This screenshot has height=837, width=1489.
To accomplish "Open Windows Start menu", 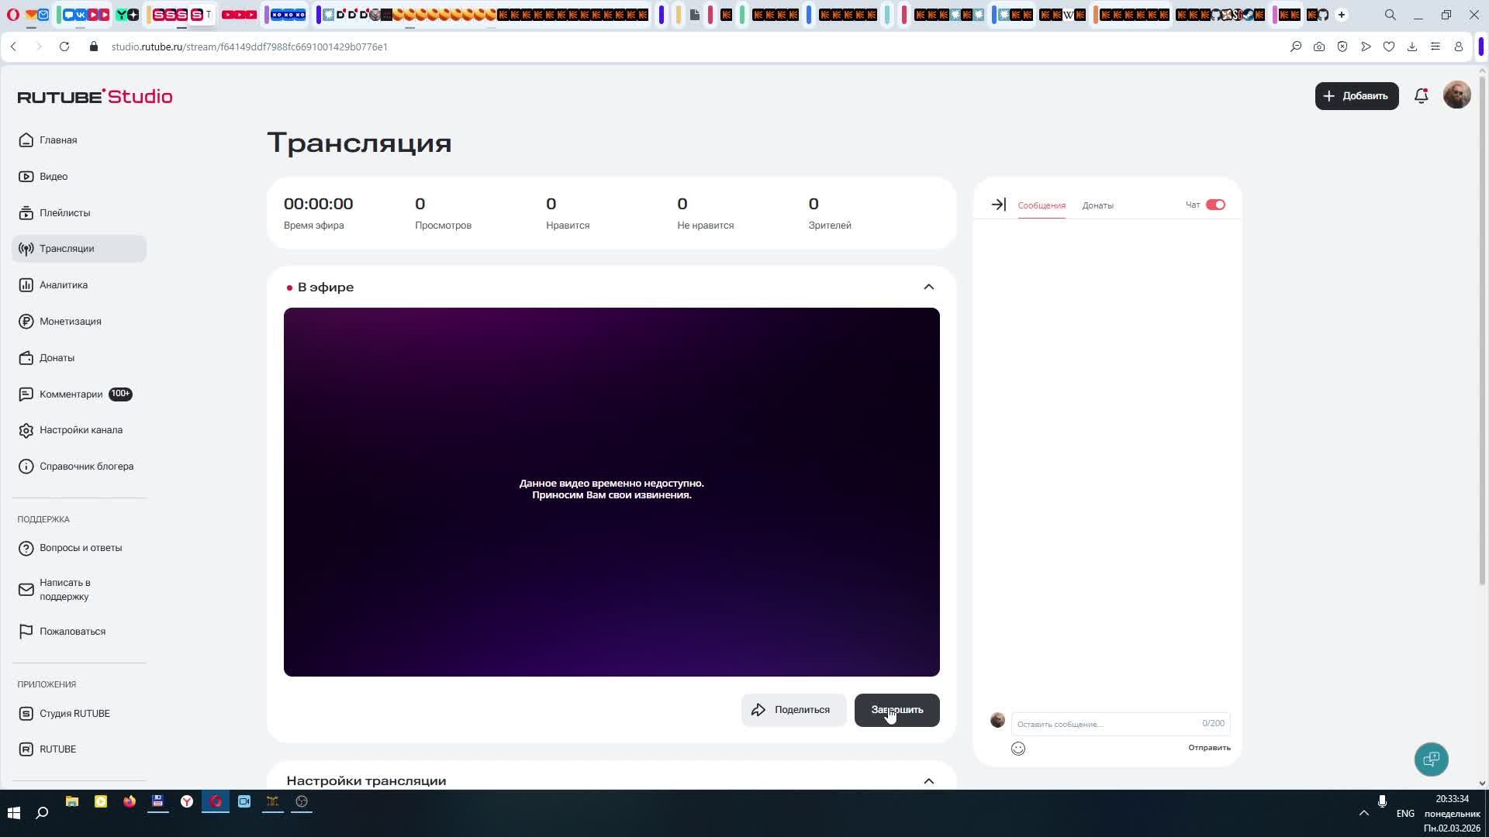I will tap(13, 813).
